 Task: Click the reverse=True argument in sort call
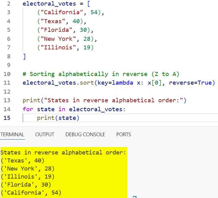(x=191, y=83)
